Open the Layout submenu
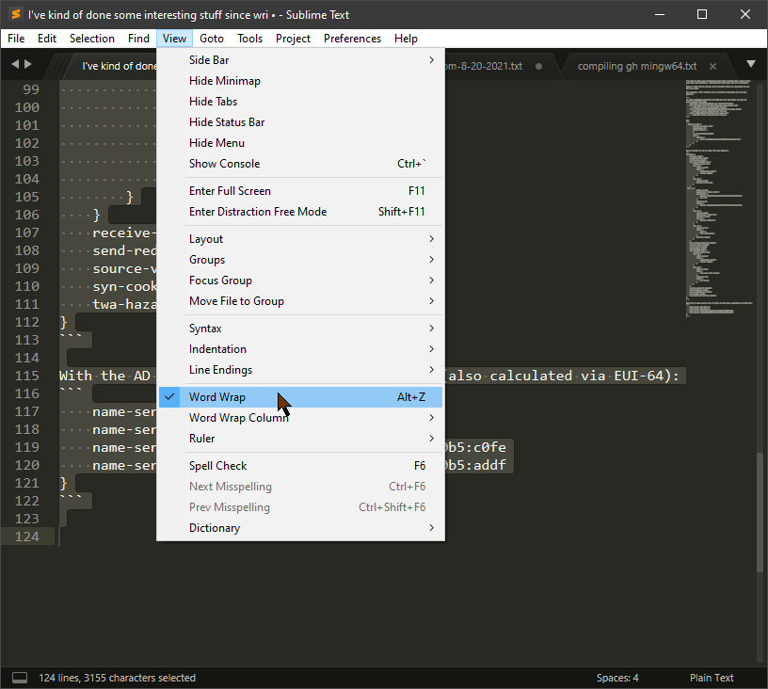This screenshot has height=689, width=768. [x=205, y=238]
